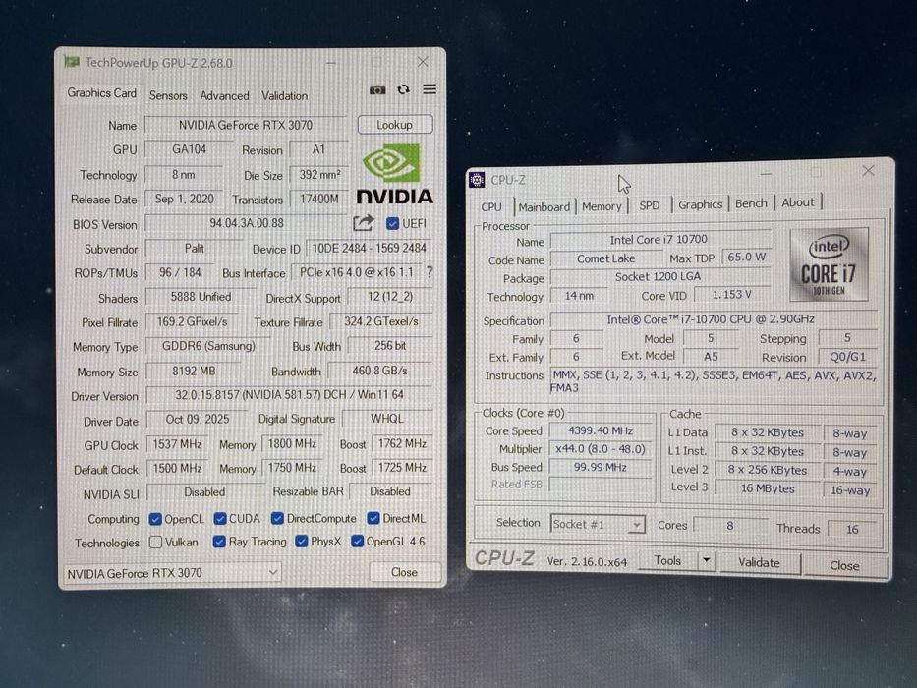This screenshot has height=688, width=917.
Task: Click the Level 3 cache 16 MBytes value
Action: click(x=768, y=488)
